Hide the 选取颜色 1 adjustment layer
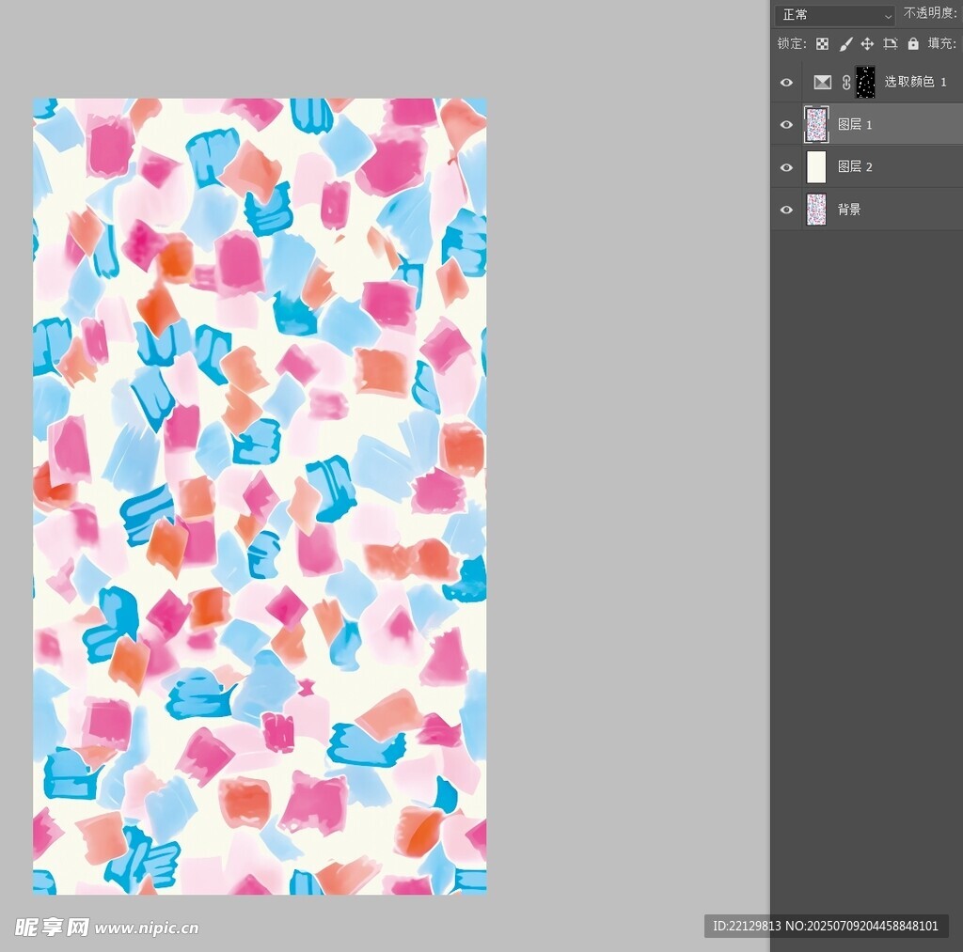The width and height of the screenshot is (963, 952). coord(786,83)
